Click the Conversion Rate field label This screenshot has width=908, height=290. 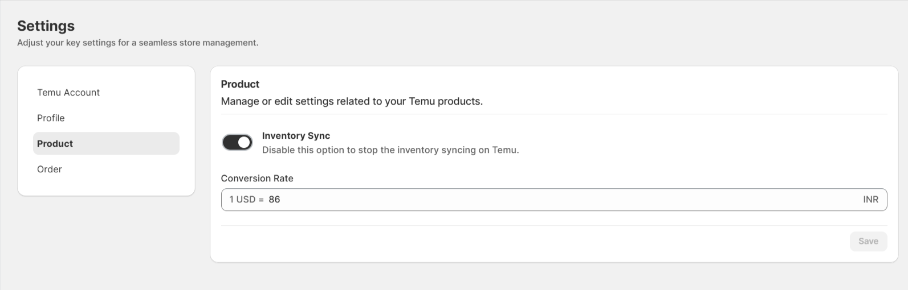pos(257,178)
